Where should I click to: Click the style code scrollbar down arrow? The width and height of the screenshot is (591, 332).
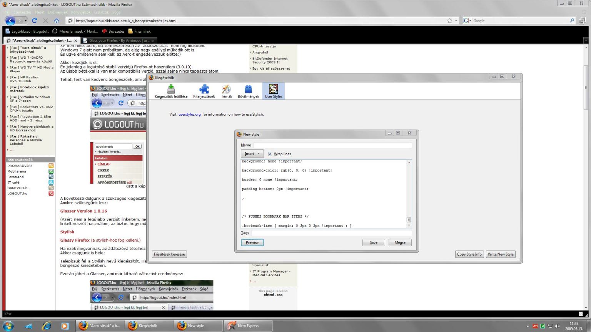point(409,226)
